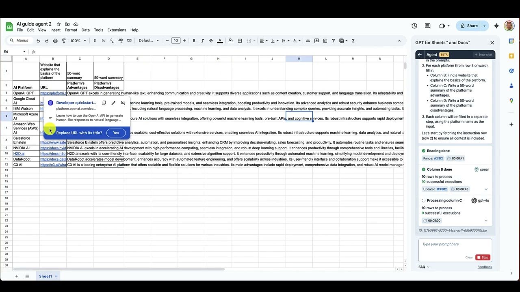Open the zoom 100% dropdown
Viewport: 520px width, 292px height.
point(78,41)
